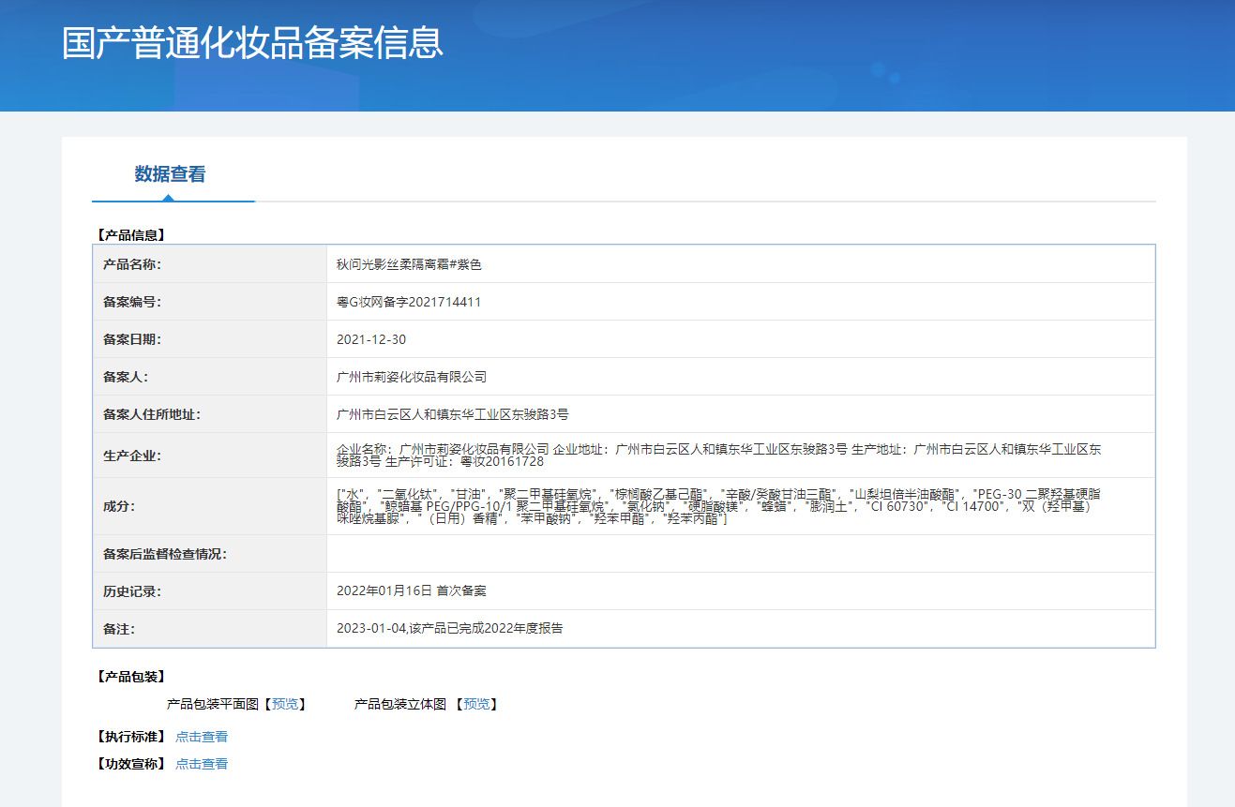The image size is (1235, 807).
Task: Click the empty 备案后监督检查情况 value cell
Action: (x=739, y=554)
